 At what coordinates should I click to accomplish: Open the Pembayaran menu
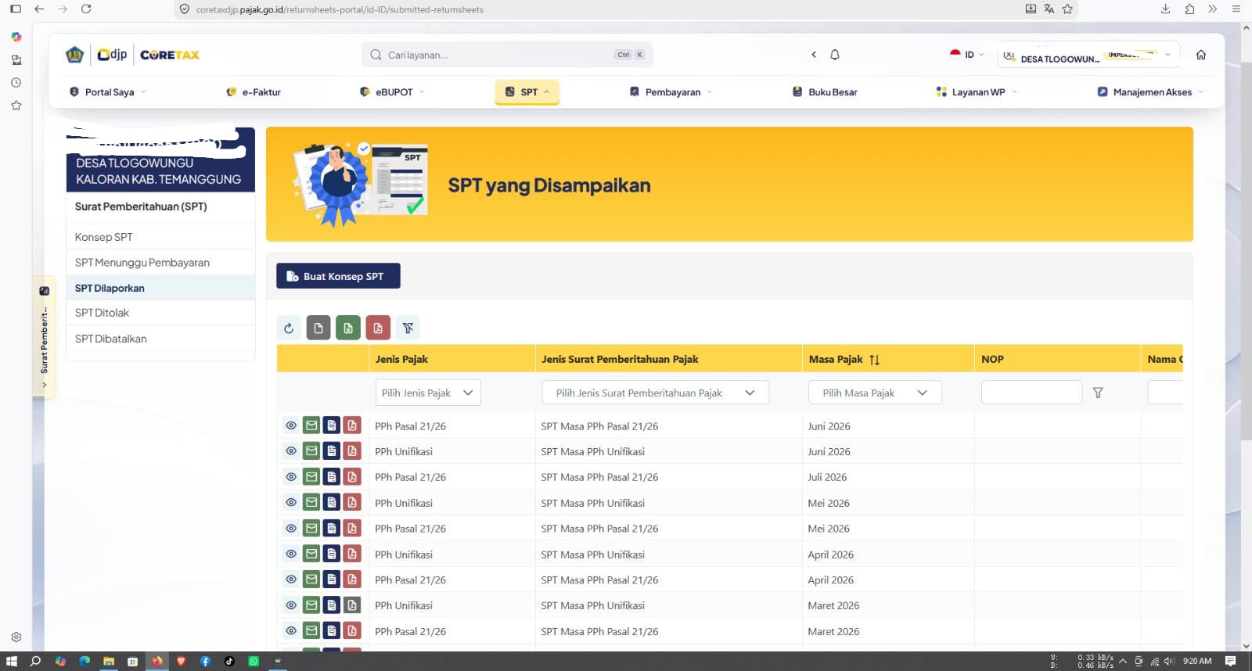pyautogui.click(x=671, y=91)
